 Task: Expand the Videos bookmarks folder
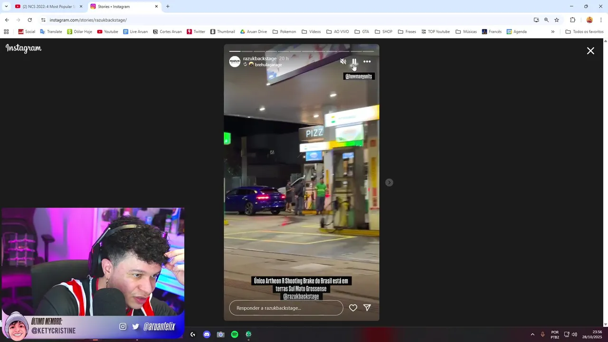312,32
